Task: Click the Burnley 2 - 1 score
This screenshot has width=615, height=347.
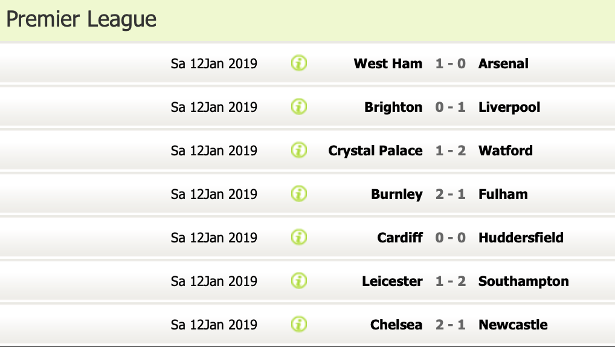Action: coord(451,194)
